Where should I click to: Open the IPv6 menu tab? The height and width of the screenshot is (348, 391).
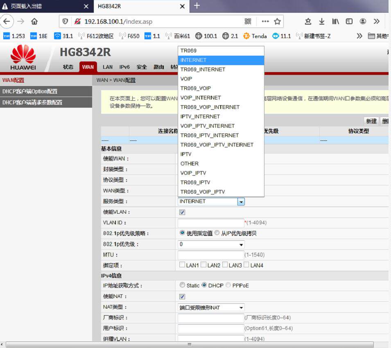click(x=124, y=67)
